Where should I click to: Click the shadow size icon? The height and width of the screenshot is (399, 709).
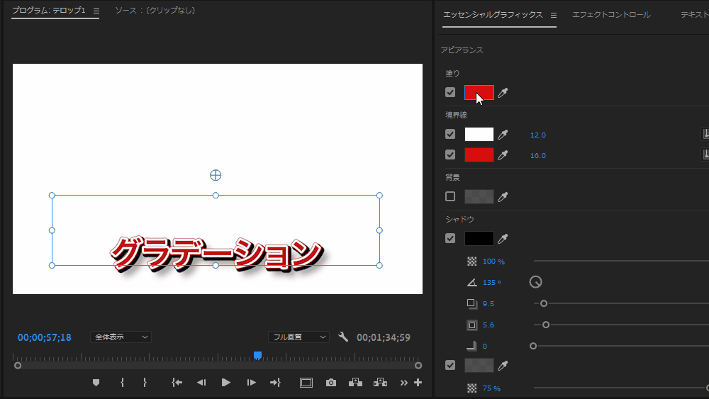(x=471, y=325)
